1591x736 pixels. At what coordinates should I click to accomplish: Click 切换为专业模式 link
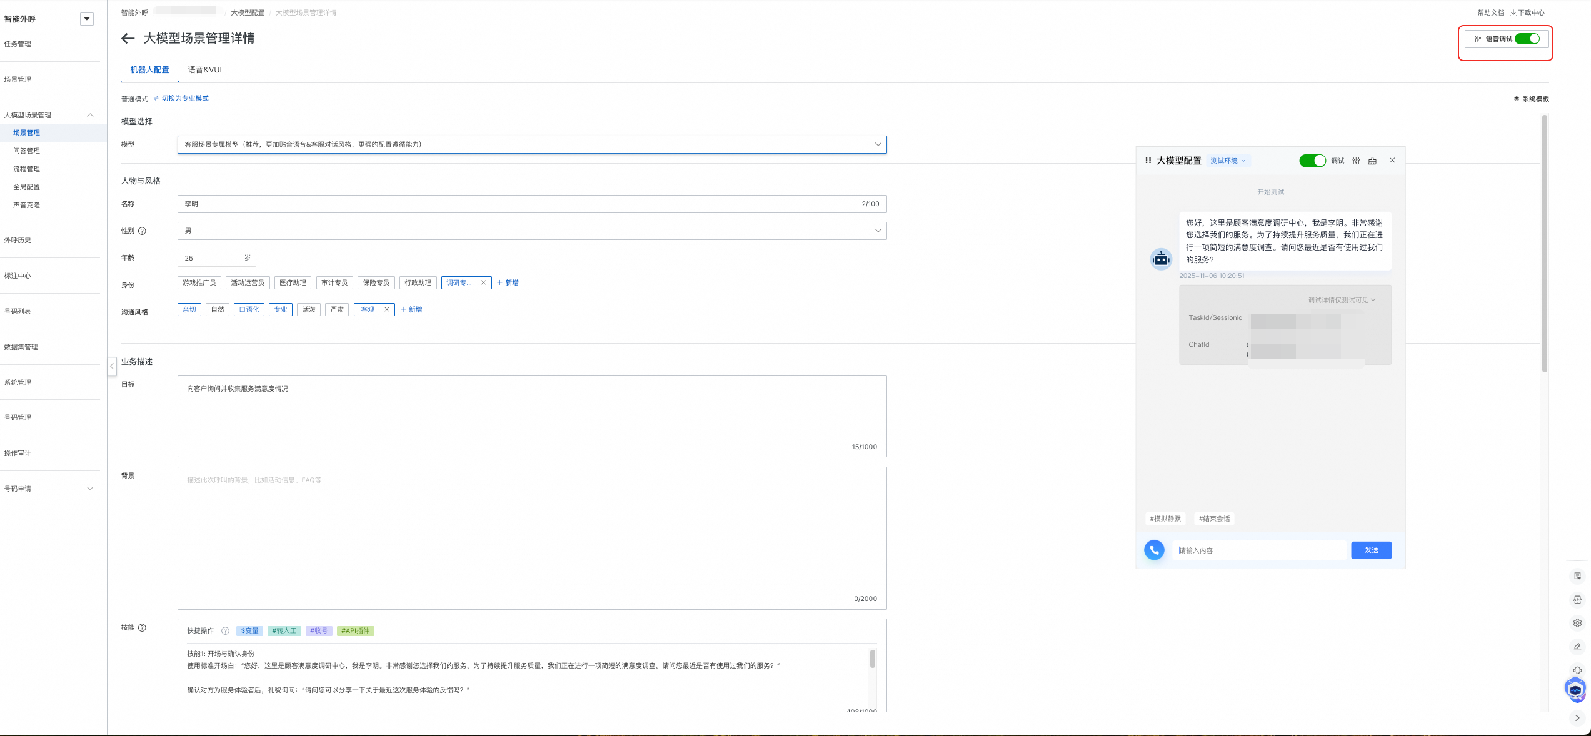point(184,98)
